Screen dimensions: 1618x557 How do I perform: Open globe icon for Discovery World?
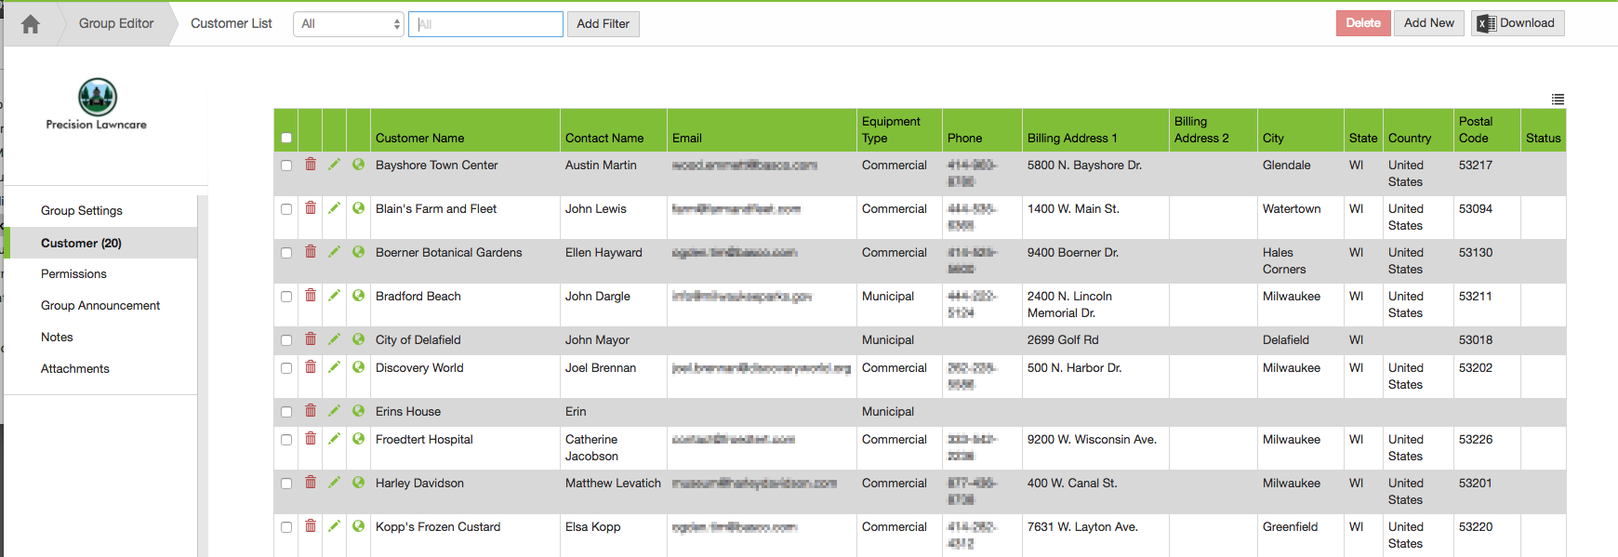point(358,367)
